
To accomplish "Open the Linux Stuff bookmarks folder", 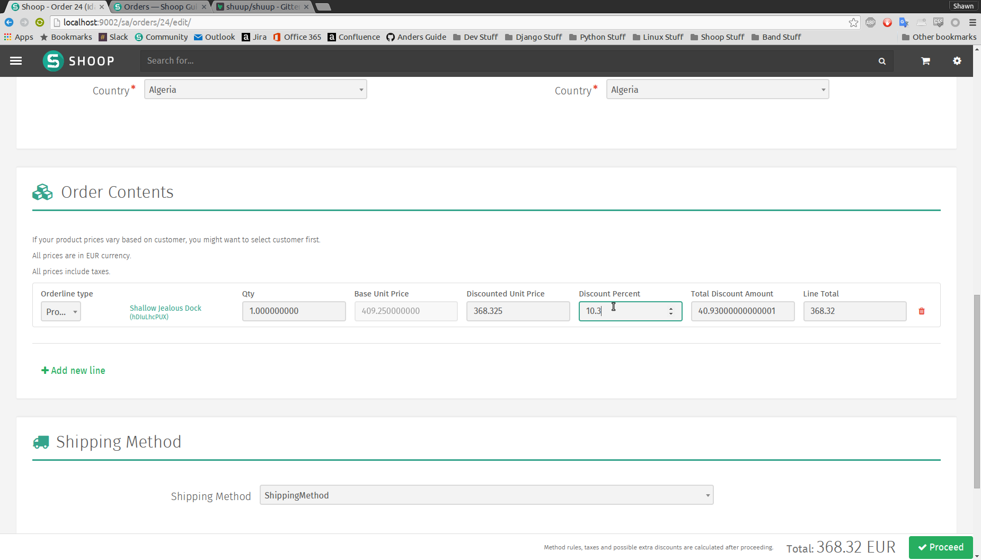I will pyautogui.click(x=658, y=37).
